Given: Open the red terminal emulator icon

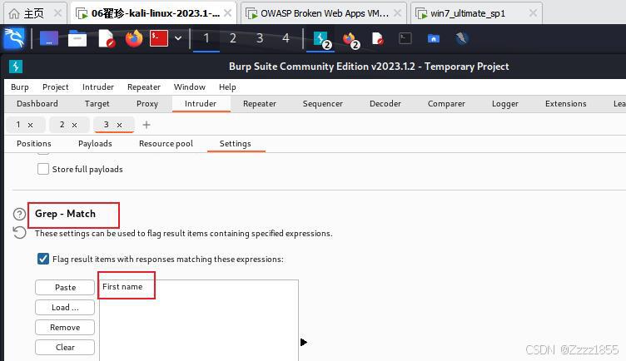Looking at the screenshot, I should click(x=158, y=39).
